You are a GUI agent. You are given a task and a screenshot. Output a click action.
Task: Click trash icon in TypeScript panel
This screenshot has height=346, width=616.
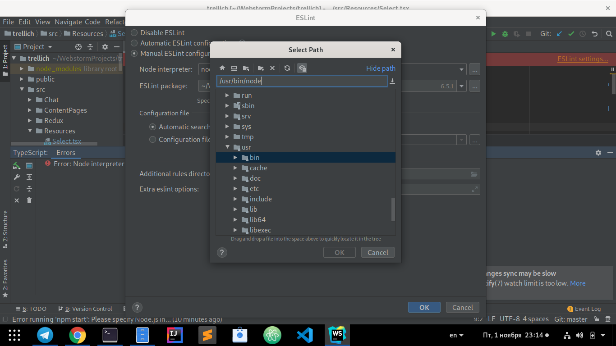pyautogui.click(x=29, y=200)
